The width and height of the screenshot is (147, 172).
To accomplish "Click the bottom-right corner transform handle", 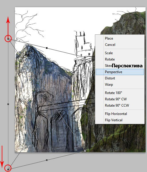I will 85,151.
